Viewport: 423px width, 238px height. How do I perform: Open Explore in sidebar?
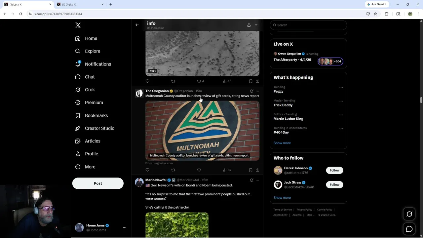pos(88,51)
